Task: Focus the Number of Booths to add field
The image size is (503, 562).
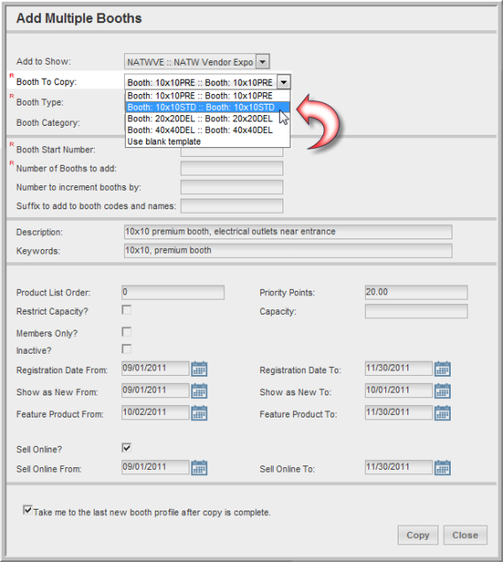Action: [x=232, y=168]
